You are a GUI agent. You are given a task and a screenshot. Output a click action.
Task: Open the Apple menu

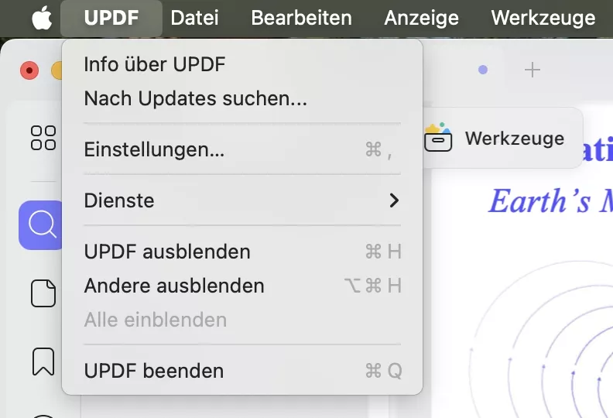(42, 18)
